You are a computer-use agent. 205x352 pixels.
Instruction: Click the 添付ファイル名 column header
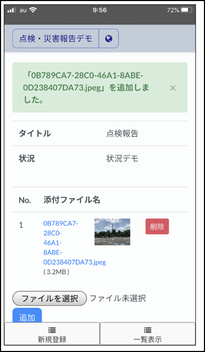point(72,199)
